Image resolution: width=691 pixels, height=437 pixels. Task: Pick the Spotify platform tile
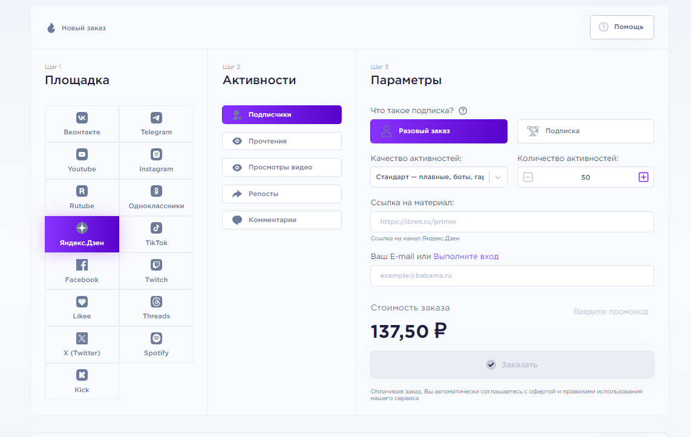[x=157, y=345]
